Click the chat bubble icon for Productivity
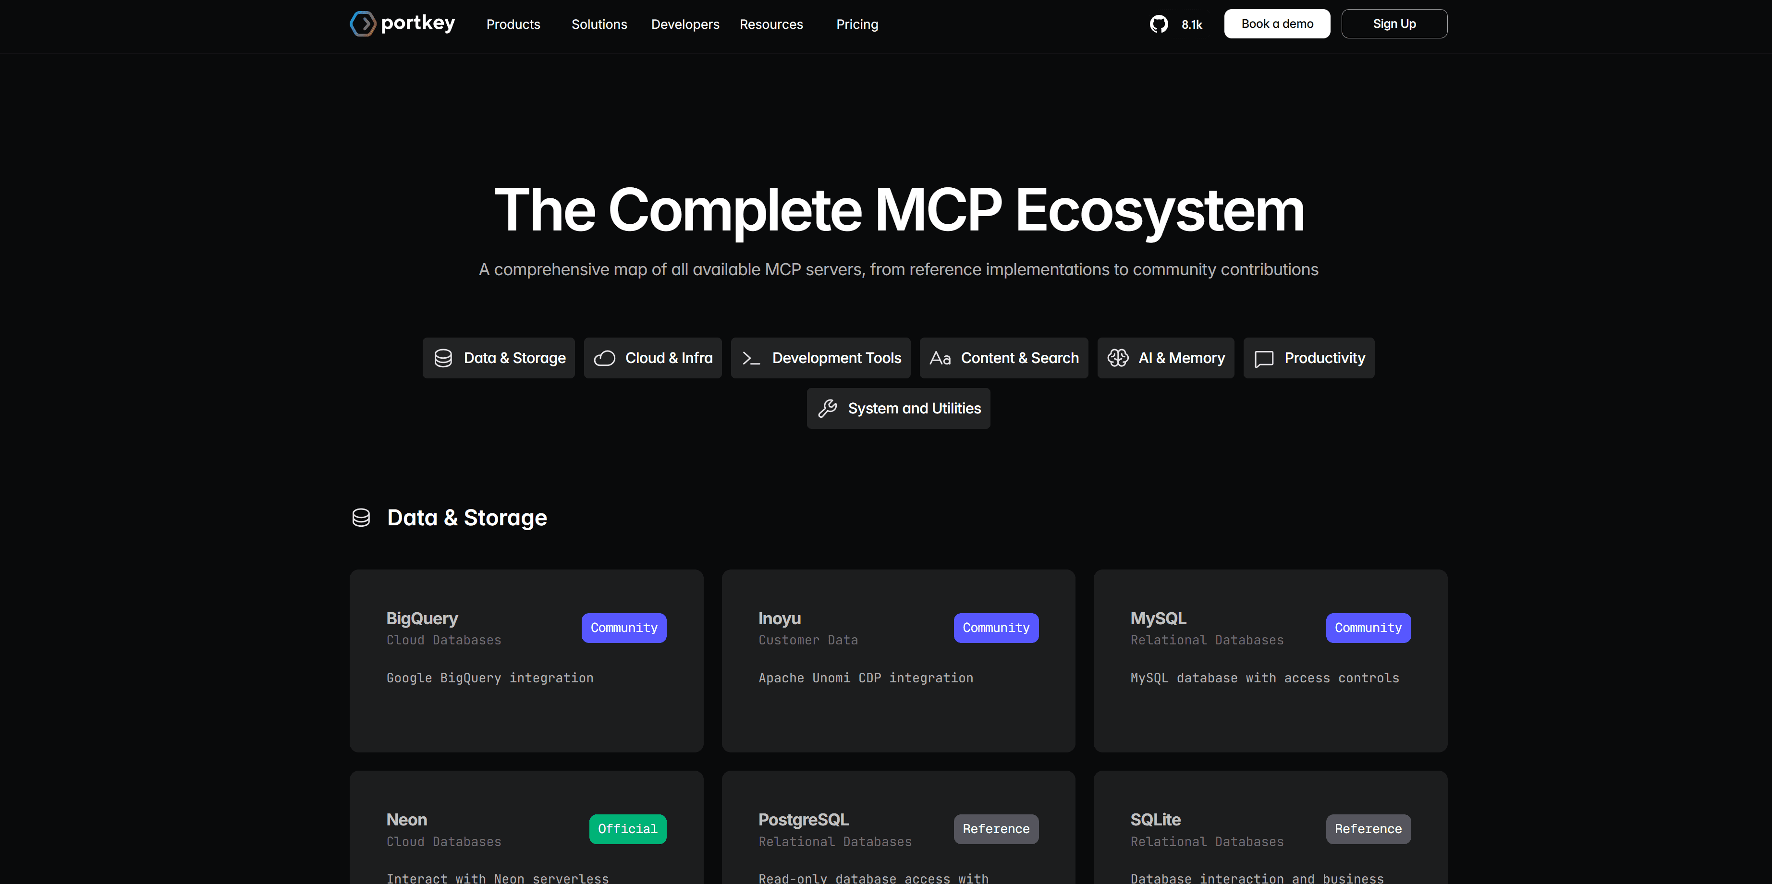The width and height of the screenshot is (1772, 884). tap(1264, 359)
